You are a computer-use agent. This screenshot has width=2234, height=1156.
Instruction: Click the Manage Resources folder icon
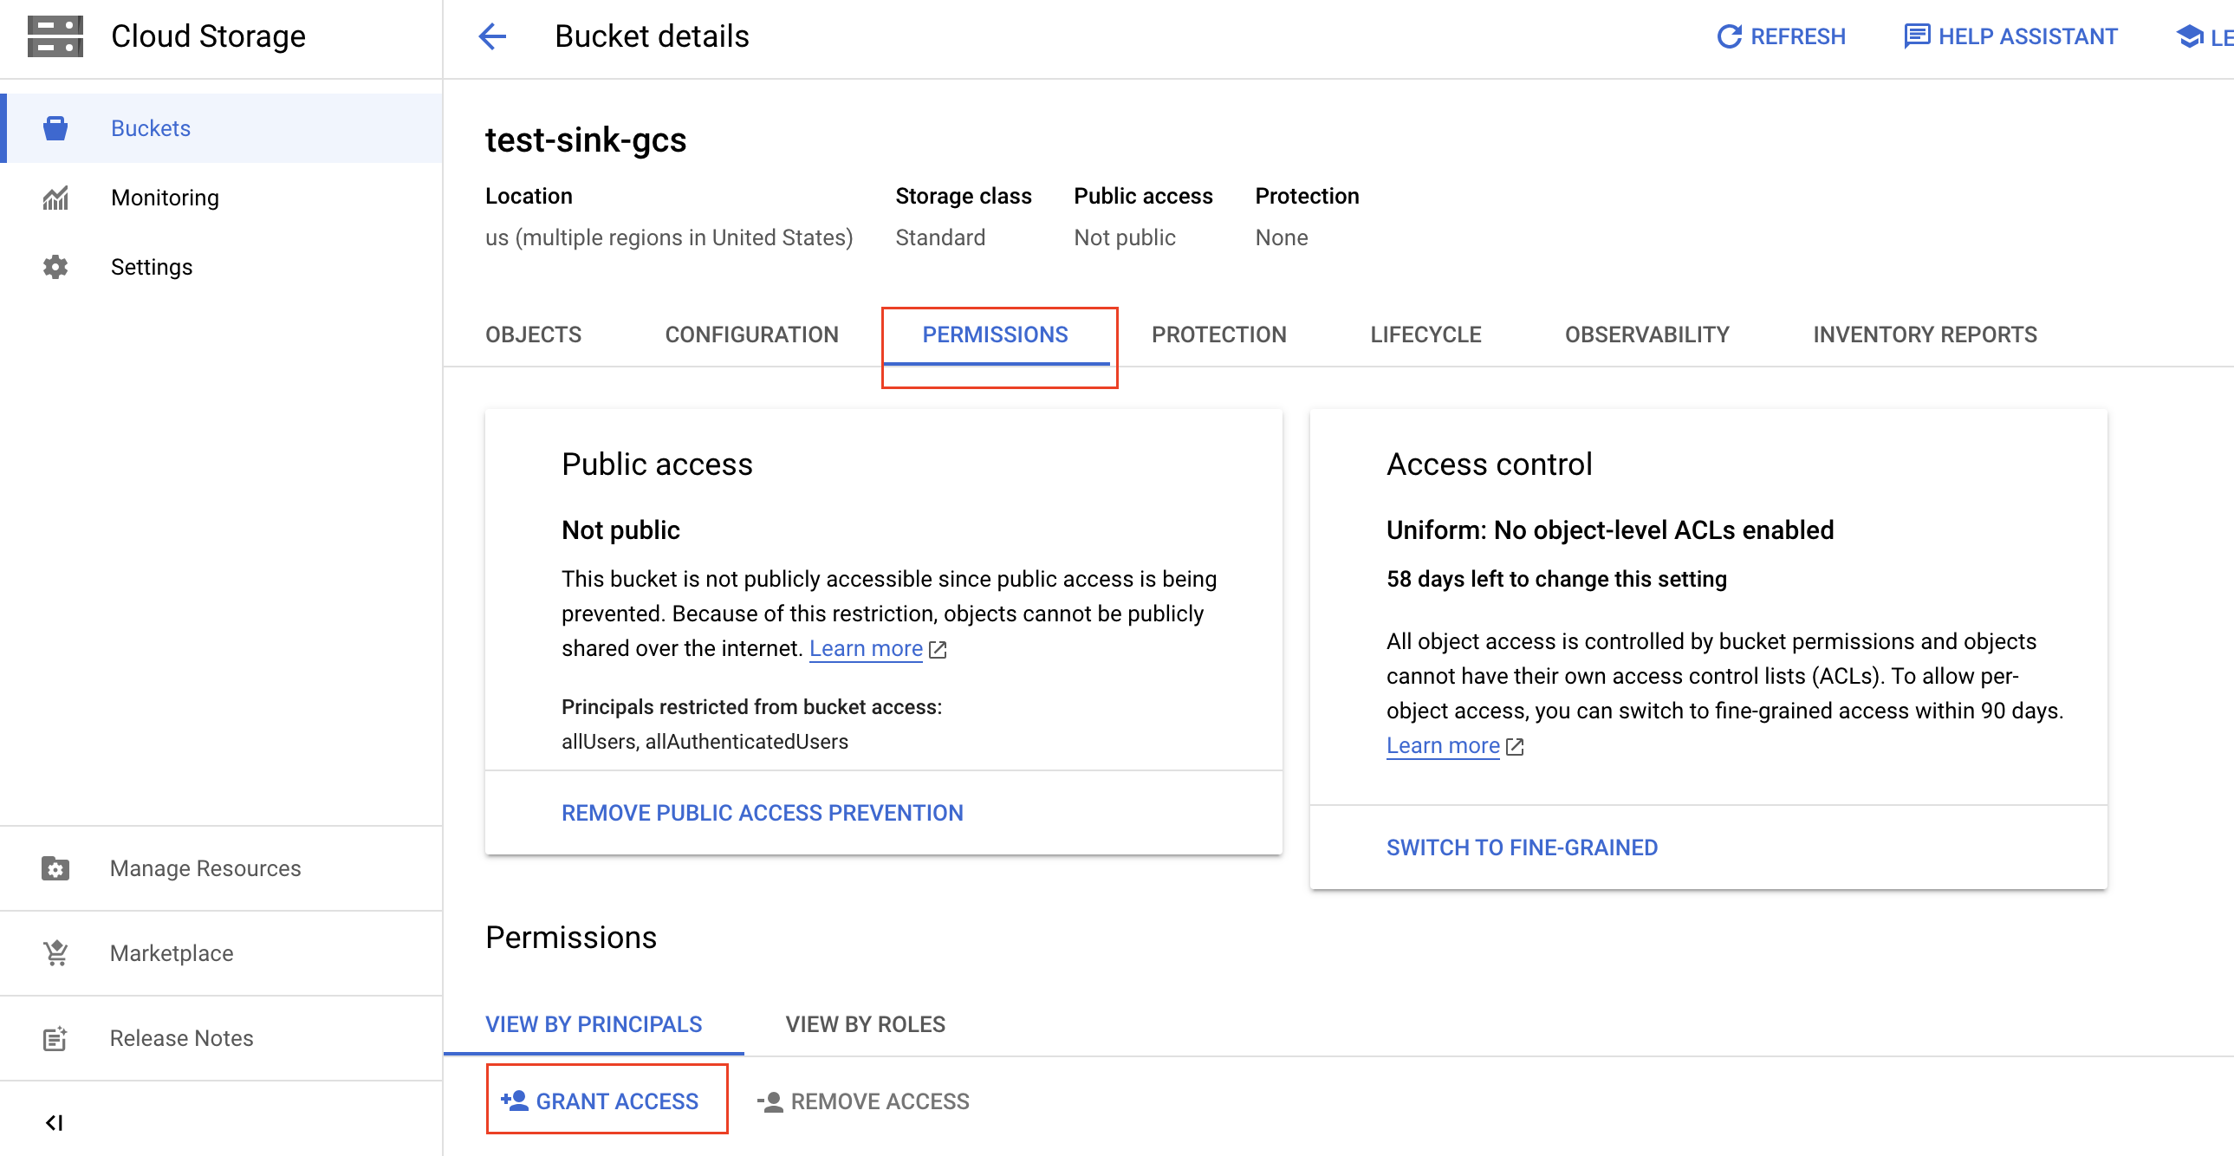(x=55, y=868)
